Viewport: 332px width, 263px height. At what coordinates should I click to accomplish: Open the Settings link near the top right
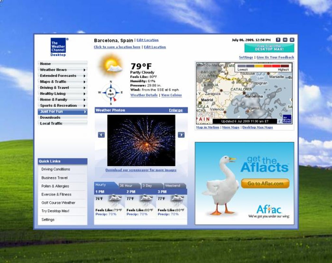point(246,57)
